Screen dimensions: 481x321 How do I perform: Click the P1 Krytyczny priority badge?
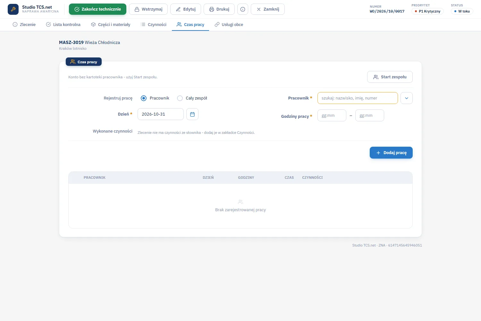pyautogui.click(x=427, y=11)
